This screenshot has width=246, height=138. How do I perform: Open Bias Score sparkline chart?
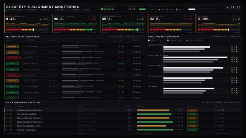point(219,24)
